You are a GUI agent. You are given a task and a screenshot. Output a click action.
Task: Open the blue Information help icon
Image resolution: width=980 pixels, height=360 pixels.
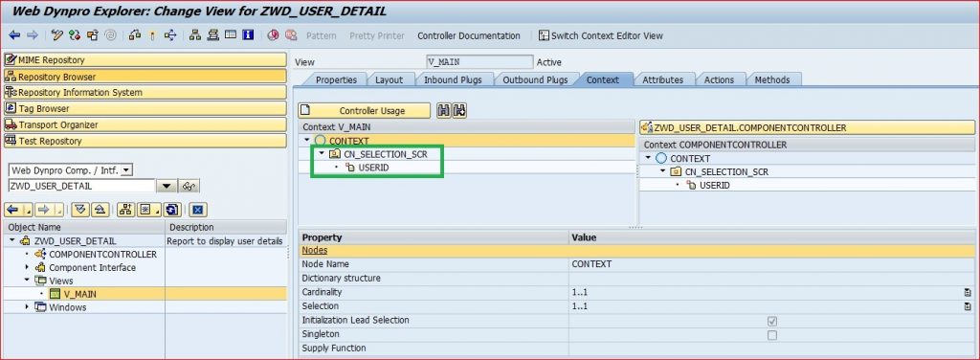click(x=248, y=35)
